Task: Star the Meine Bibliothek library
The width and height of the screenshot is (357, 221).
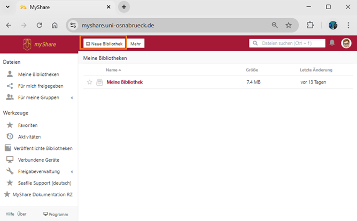Action: pos(90,82)
